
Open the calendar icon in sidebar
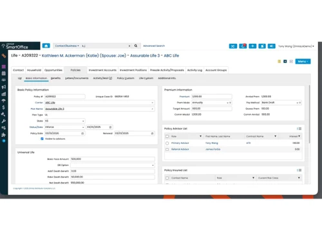pyautogui.click(x=4, y=73)
